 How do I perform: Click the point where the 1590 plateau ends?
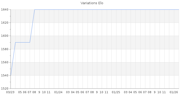(x=30, y=42)
